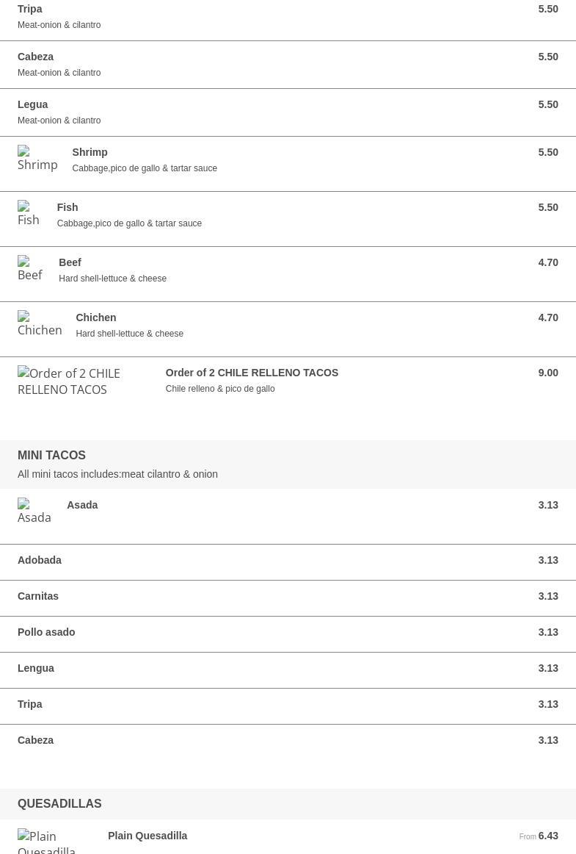This screenshot has height=854, width=576.
Task: Select the Lengua mini taco item
Action: (x=36, y=668)
